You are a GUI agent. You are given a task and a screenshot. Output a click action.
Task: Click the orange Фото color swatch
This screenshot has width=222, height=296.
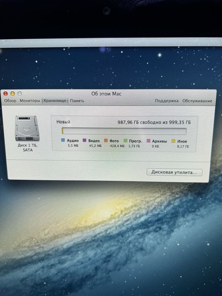[106, 140]
